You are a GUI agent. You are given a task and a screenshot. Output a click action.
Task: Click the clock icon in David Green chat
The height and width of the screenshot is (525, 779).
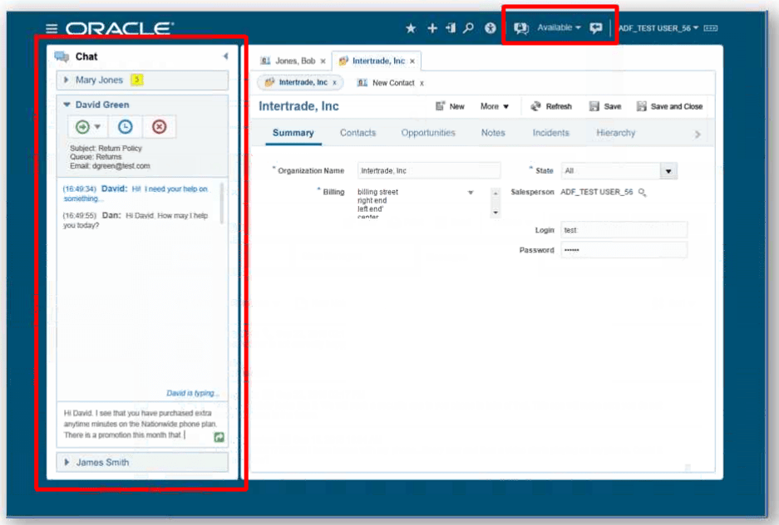pyautogui.click(x=126, y=127)
